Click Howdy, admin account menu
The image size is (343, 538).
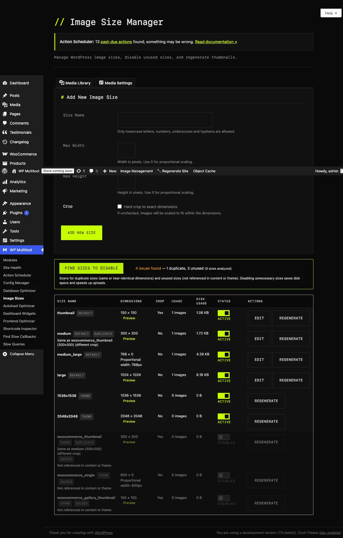(x=328, y=171)
